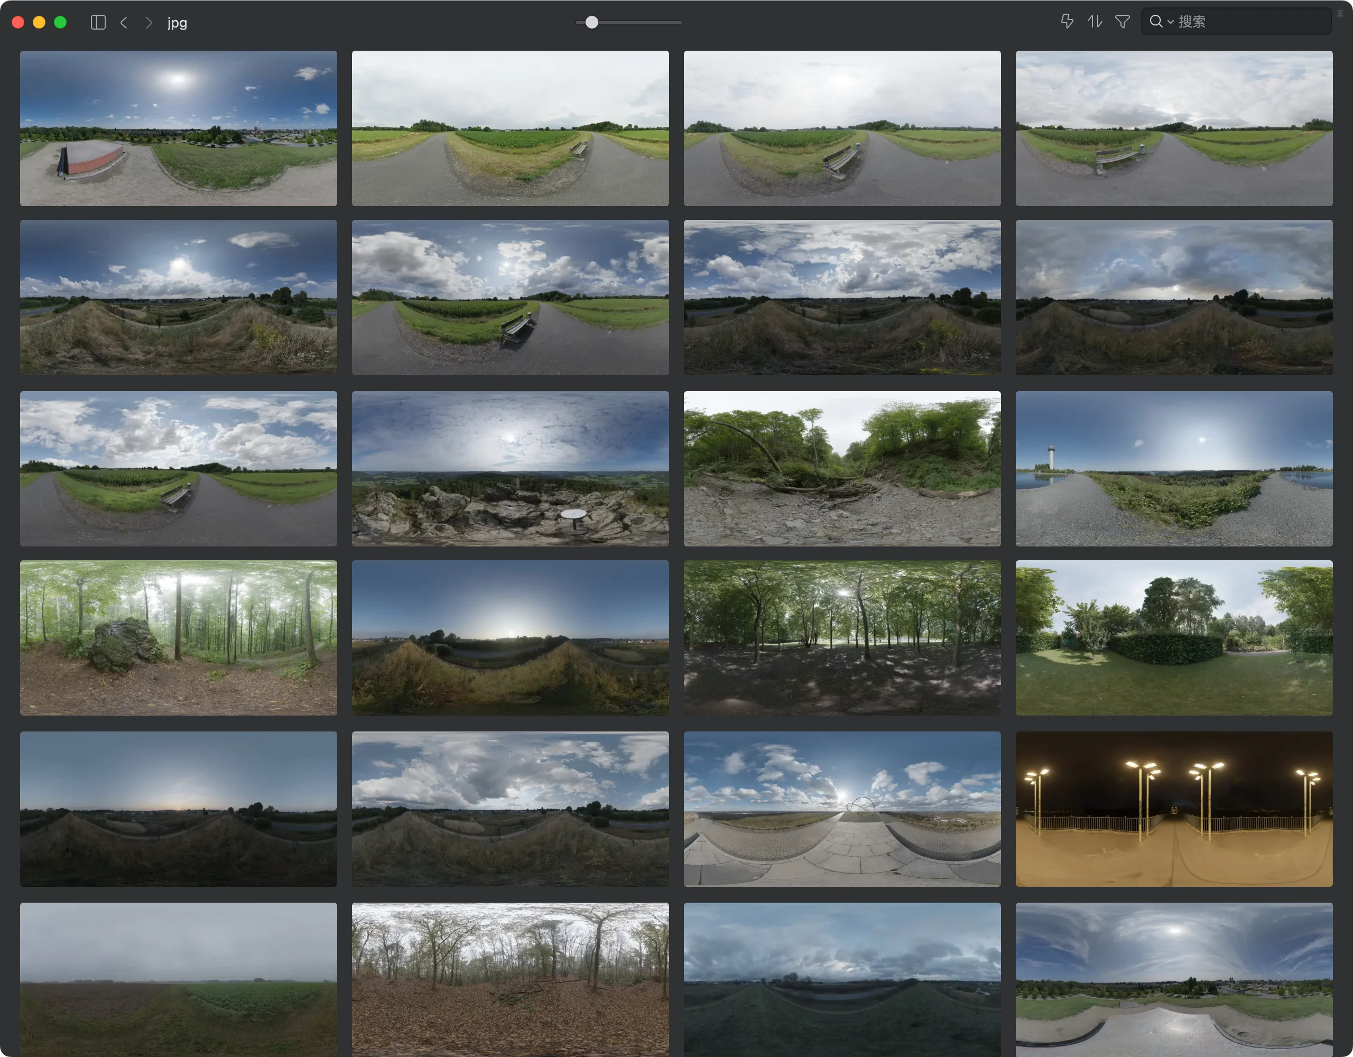This screenshot has width=1353, height=1057.
Task: Click the magnifier search icon
Action: [1155, 22]
